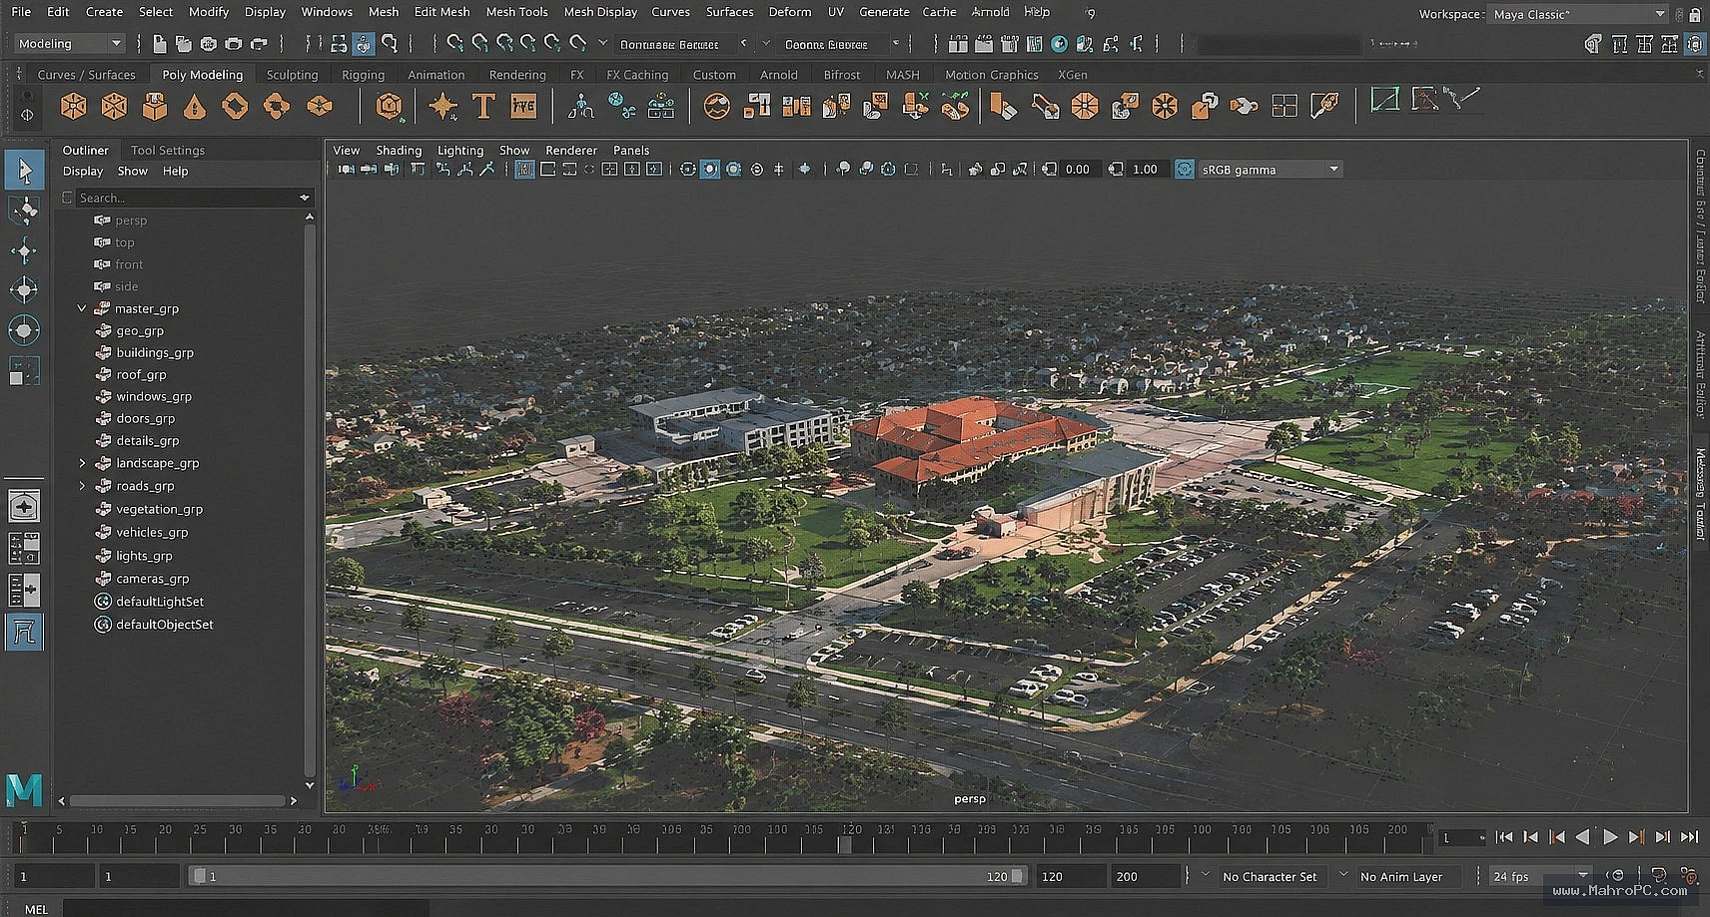Image resolution: width=1710 pixels, height=917 pixels.
Task: Toggle wireframe display in viewport toolbar
Action: pyautogui.click(x=688, y=170)
